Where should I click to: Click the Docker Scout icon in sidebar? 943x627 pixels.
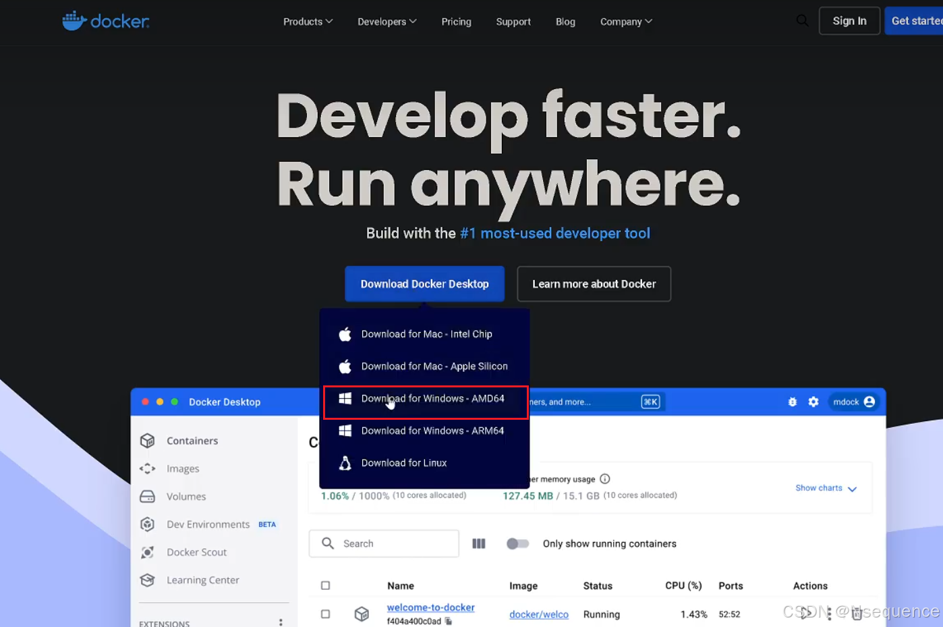pos(148,552)
